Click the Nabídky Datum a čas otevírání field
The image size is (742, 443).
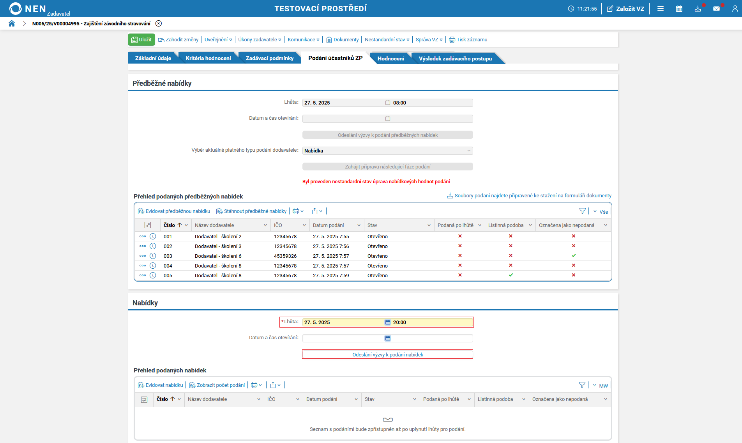coord(343,338)
